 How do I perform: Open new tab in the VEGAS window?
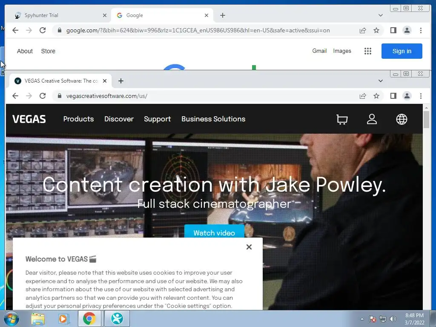point(120,81)
